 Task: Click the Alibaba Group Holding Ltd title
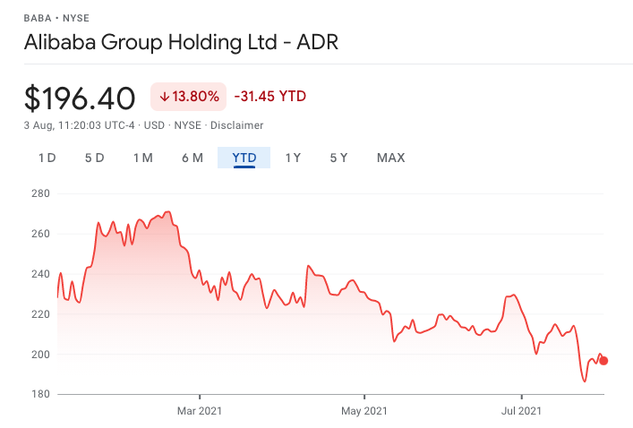182,42
